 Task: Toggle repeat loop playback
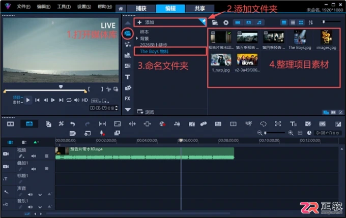click(x=69, y=100)
